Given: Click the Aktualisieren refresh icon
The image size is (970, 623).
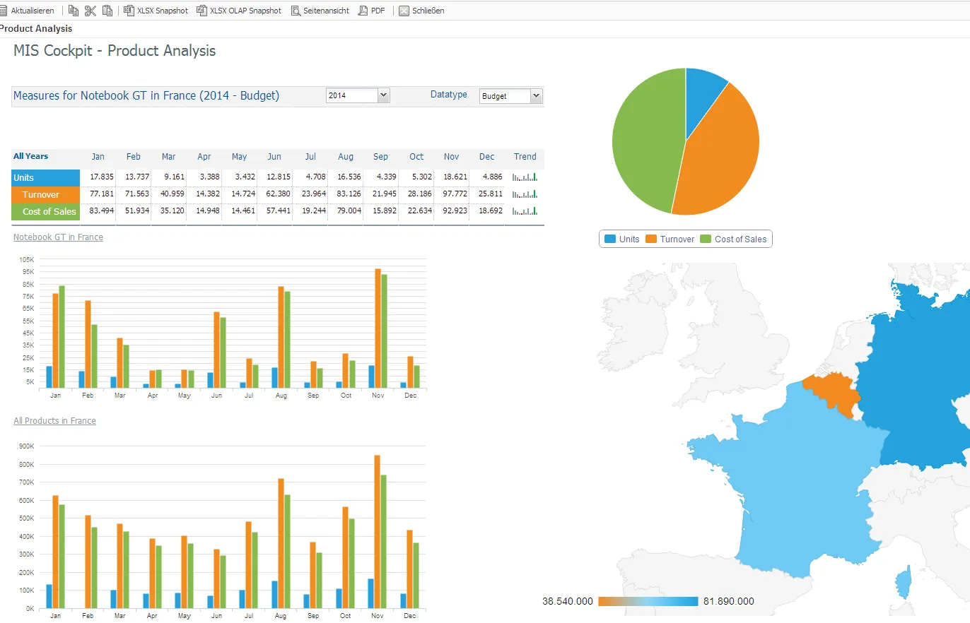Looking at the screenshot, I should click(x=4, y=11).
